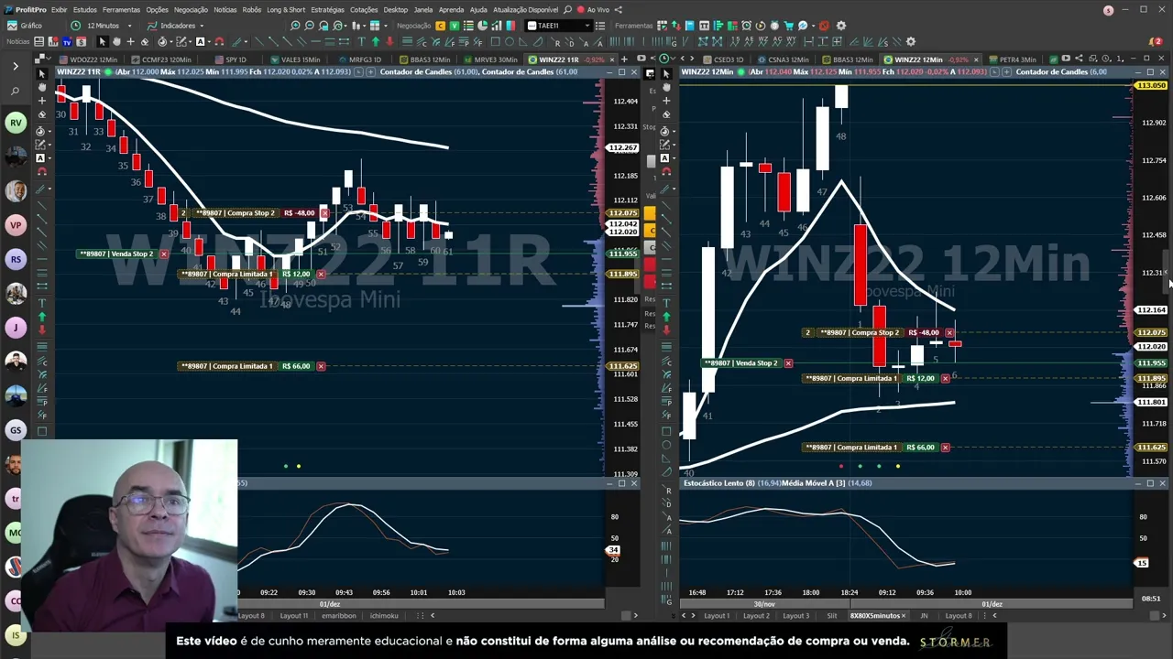Open the TV news icon
Viewport: 1173px width, 659px height.
pyautogui.click(x=67, y=41)
